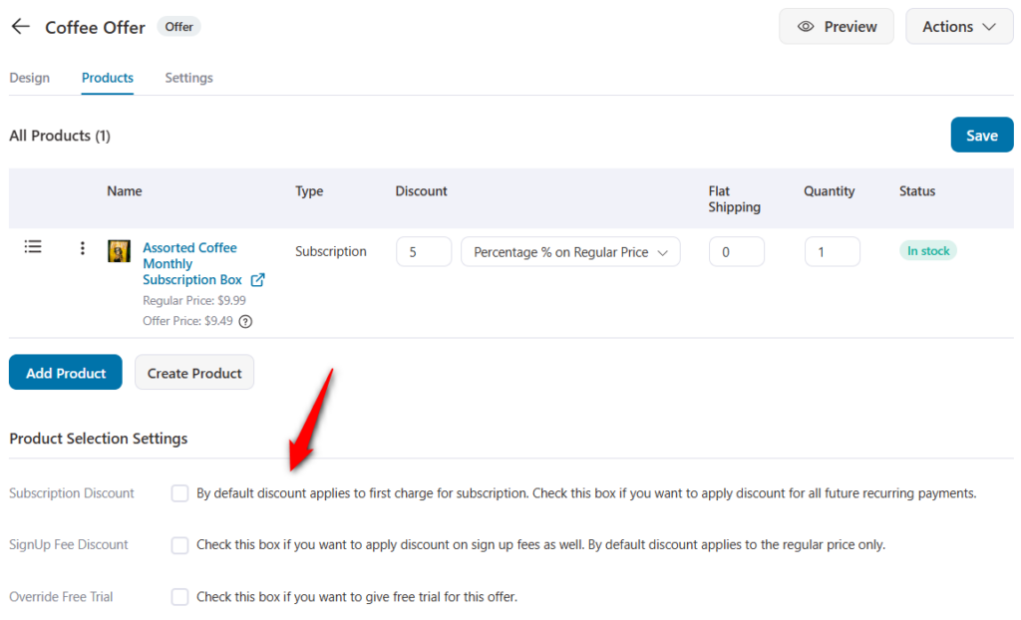
Task: Click the Offer badge next to Coffee Offer
Action: pos(179,27)
